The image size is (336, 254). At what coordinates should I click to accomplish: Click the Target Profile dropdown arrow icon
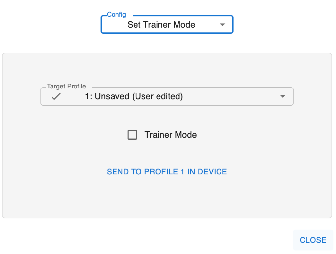coord(282,96)
